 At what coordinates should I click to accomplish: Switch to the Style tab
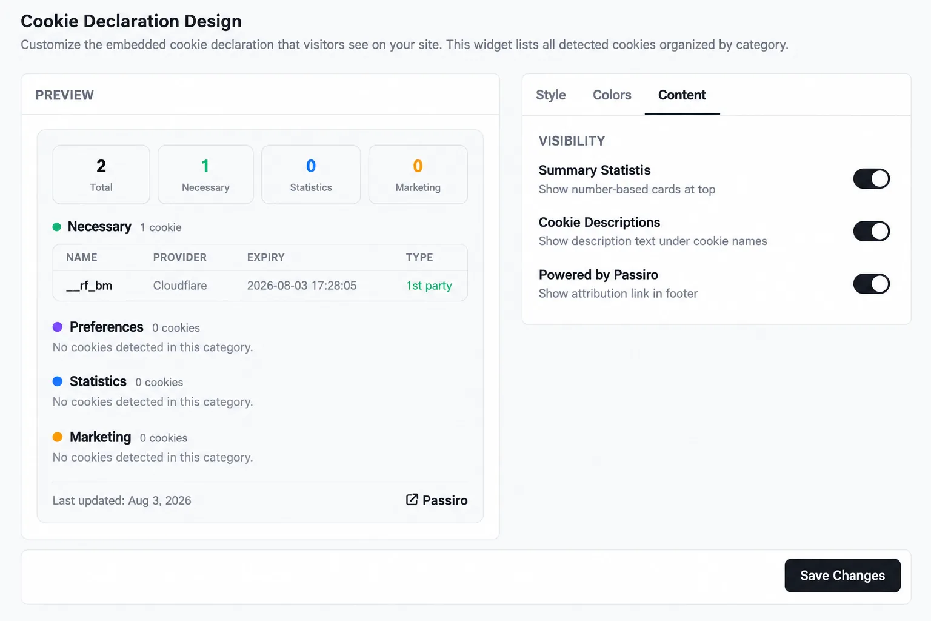(550, 95)
